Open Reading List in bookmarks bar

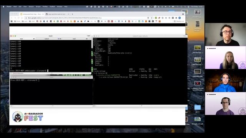coord(179,21)
